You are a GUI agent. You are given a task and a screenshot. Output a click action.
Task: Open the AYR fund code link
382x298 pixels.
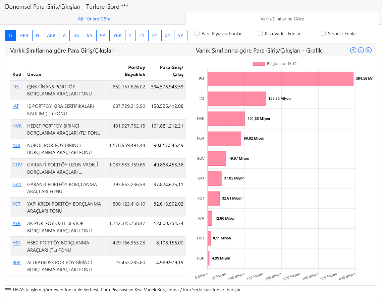click(x=16, y=223)
